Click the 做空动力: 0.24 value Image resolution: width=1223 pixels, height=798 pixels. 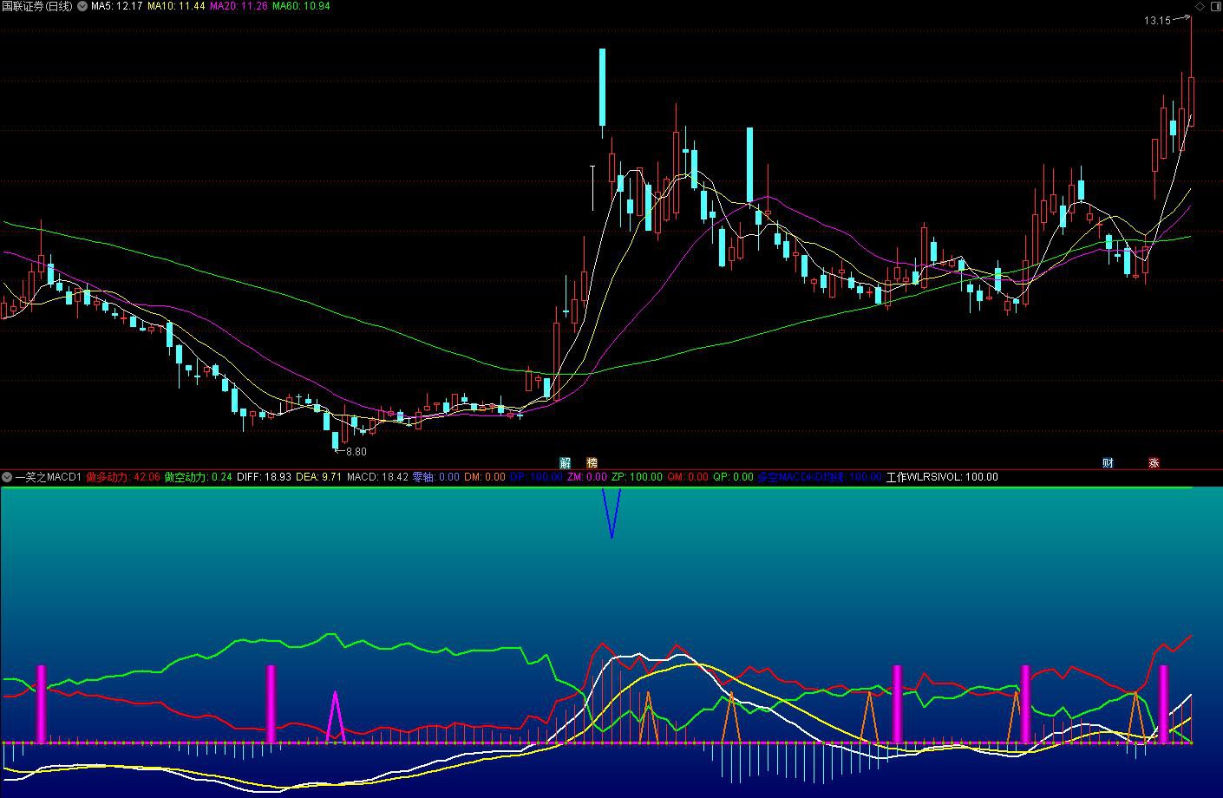pyautogui.click(x=199, y=477)
